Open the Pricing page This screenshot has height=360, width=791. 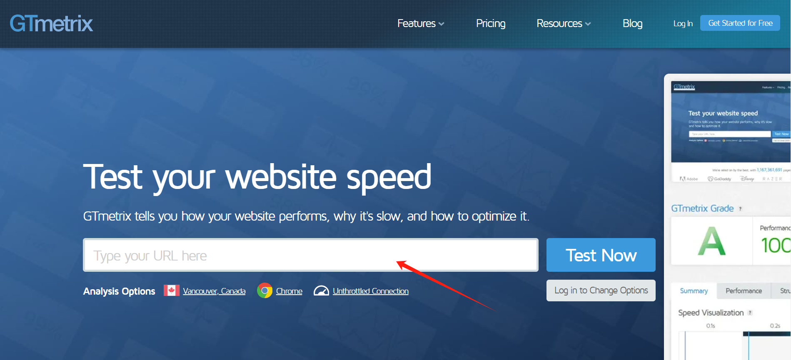point(491,23)
